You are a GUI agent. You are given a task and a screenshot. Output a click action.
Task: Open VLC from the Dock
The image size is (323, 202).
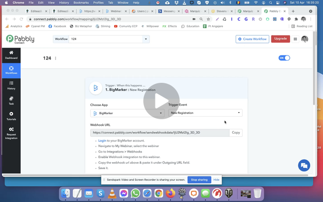[112, 193]
